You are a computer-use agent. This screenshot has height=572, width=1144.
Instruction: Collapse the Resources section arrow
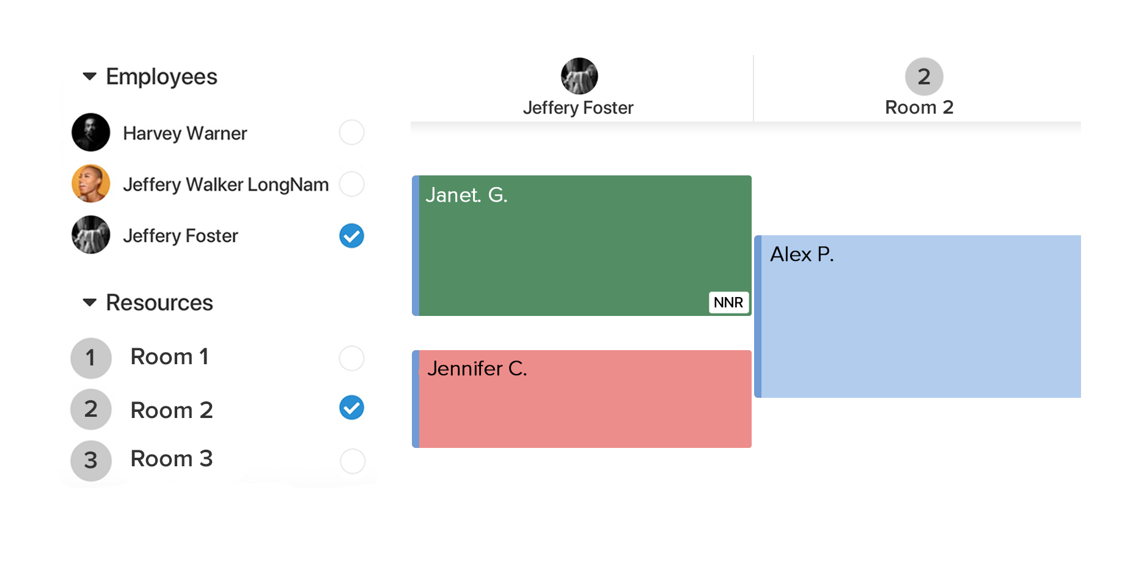pyautogui.click(x=90, y=302)
